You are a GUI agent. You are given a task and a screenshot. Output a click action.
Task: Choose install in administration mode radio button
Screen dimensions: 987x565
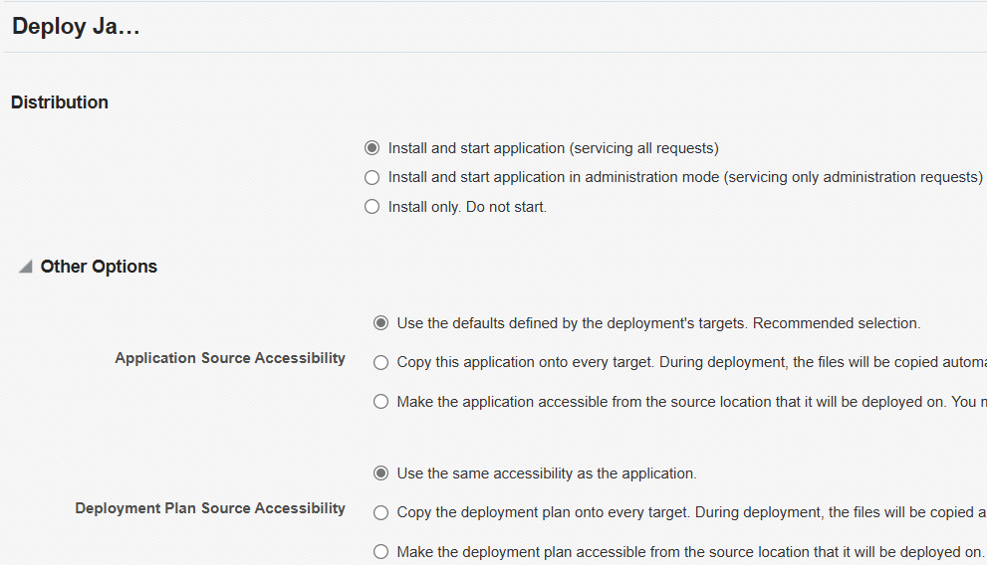coord(372,177)
